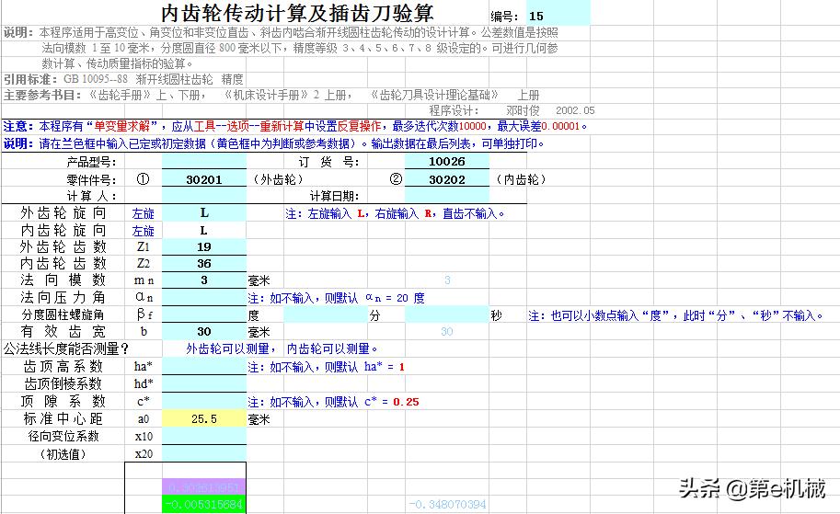Click the 主要参考书目 reference line
Image resolution: width=840 pixels, height=514 pixels.
tap(271, 96)
